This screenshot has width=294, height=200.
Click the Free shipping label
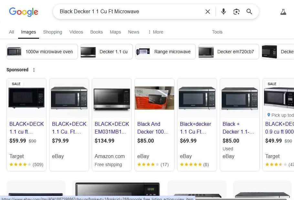pyautogui.click(x=108, y=165)
